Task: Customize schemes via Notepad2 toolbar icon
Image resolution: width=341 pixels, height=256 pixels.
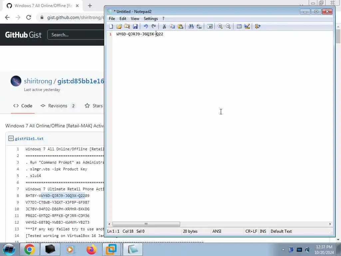Action: click(x=247, y=26)
